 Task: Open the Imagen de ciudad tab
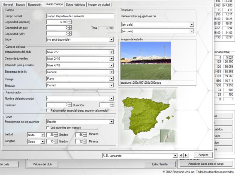(99, 4)
